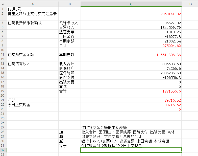The image size is (198, 156).
Task: Click red total 1771556.6
Action: tap(172, 91)
